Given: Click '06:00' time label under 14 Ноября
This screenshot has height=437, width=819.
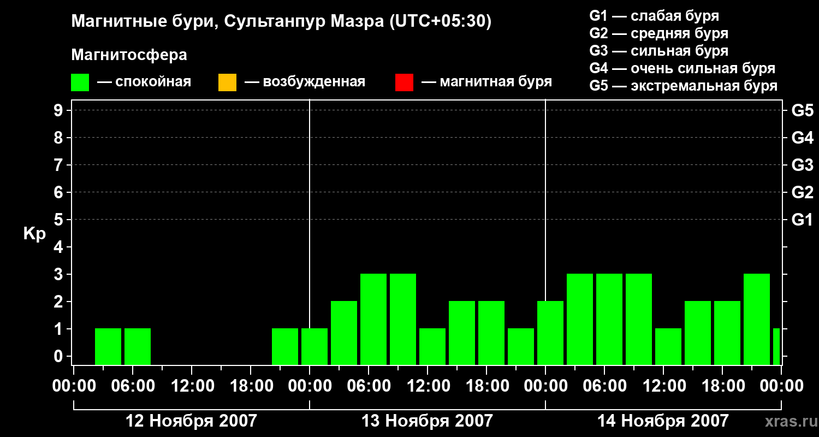Looking at the screenshot, I should tap(604, 386).
